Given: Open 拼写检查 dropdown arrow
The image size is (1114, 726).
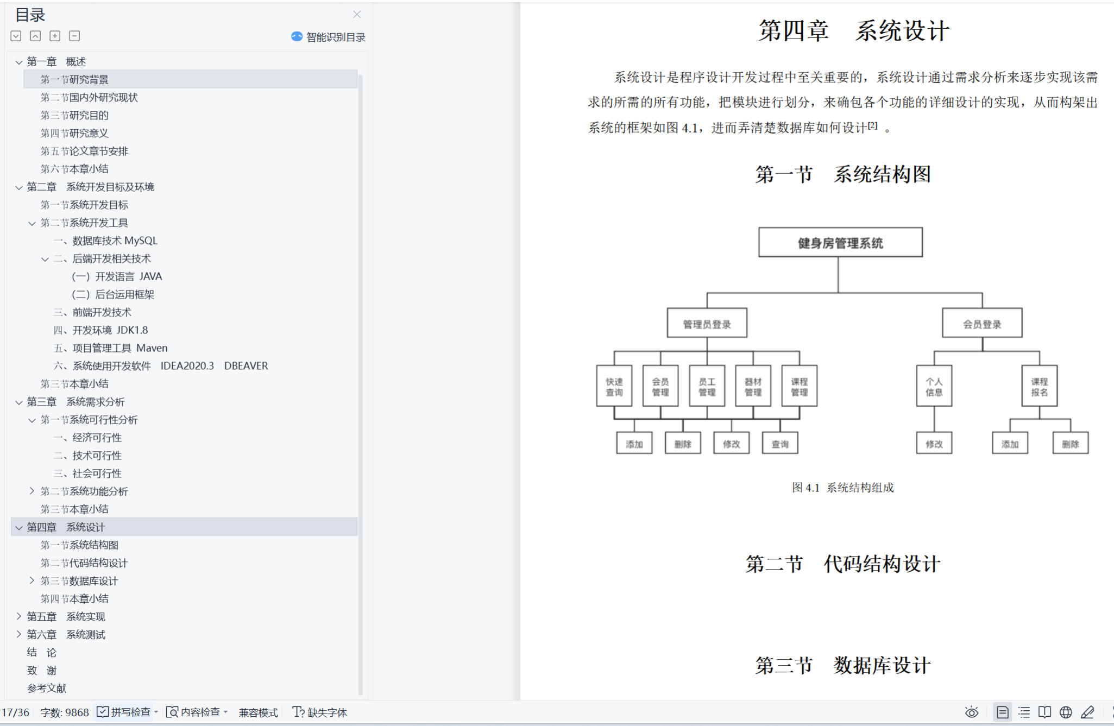Looking at the screenshot, I should 156,712.
